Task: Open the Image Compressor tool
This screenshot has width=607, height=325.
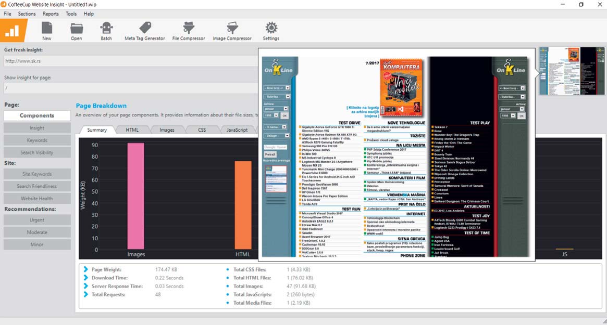Action: pos(232,31)
